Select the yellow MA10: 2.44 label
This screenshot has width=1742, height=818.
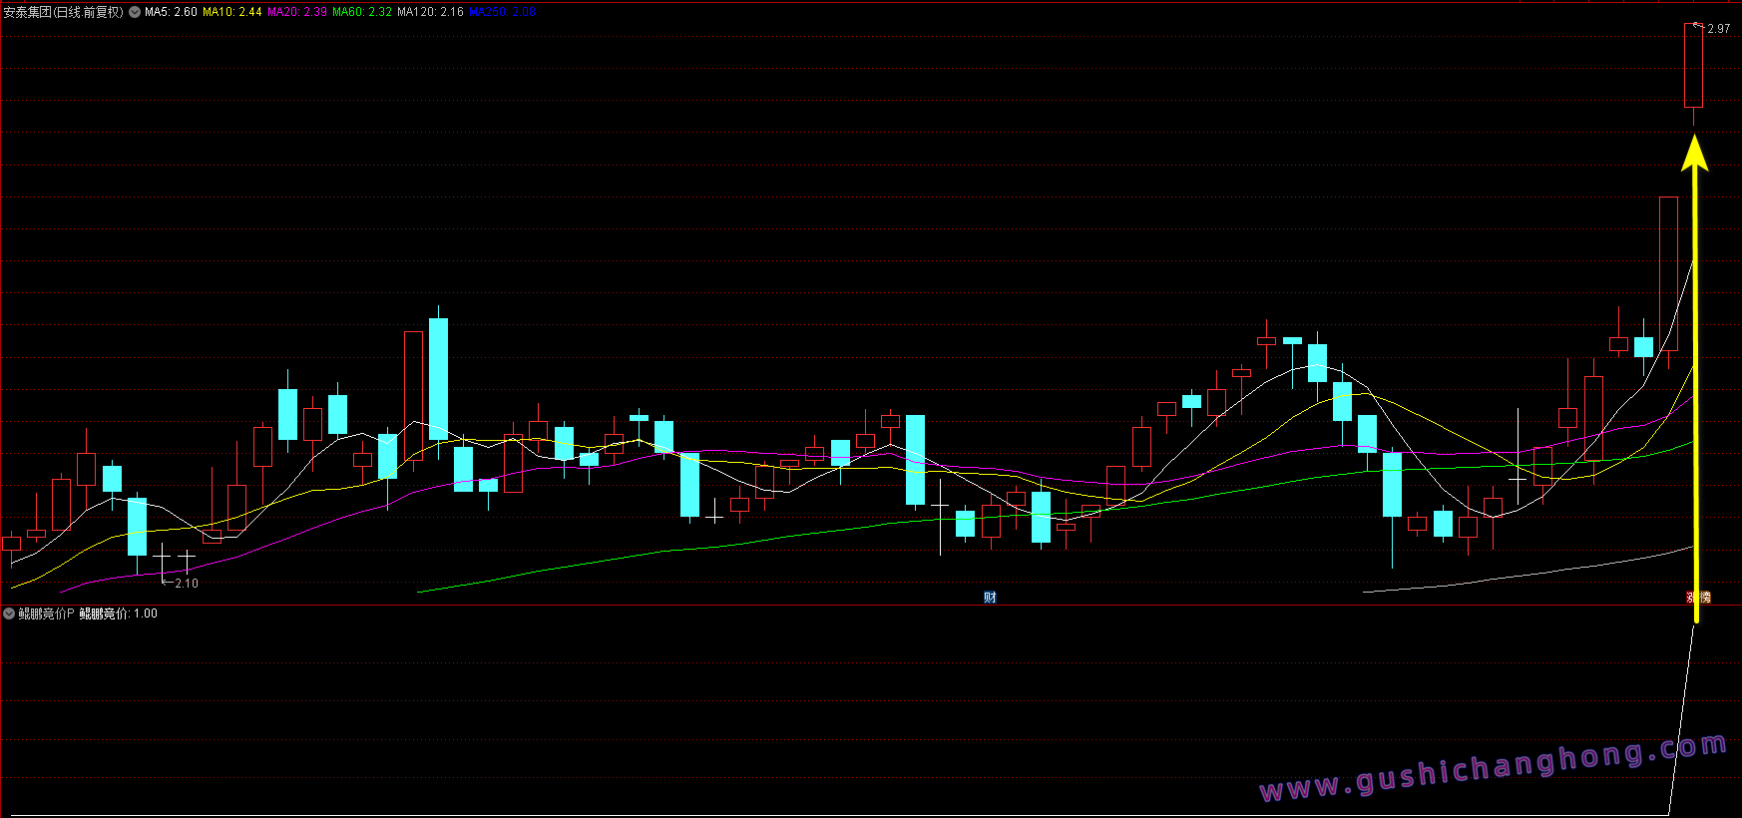coord(232,12)
